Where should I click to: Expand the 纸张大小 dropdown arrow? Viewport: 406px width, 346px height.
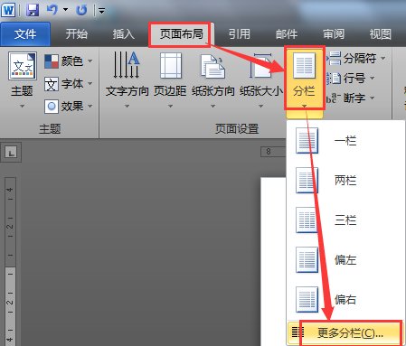(260, 106)
